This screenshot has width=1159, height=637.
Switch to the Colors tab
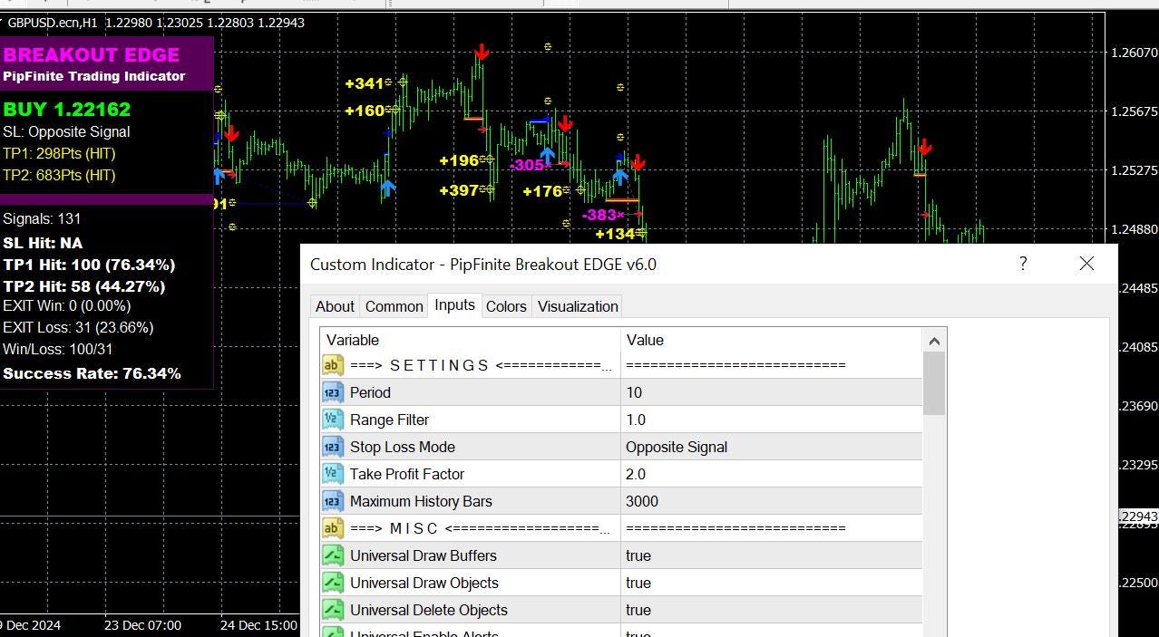tap(505, 306)
